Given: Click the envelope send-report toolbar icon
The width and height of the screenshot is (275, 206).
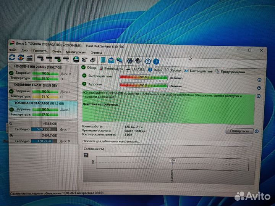Looking at the screenshot, I should [x=111, y=60].
